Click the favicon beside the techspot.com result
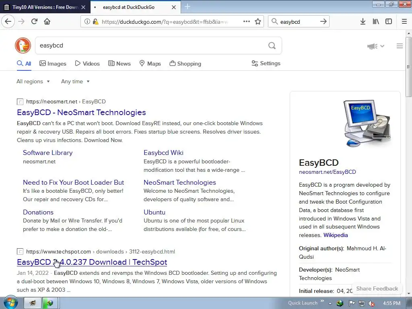Image resolution: width=412 pixels, height=309 pixels. 20,251
